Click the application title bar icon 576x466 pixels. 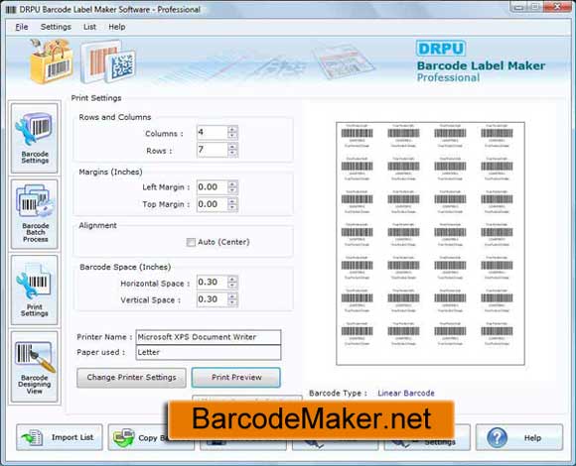click(11, 10)
